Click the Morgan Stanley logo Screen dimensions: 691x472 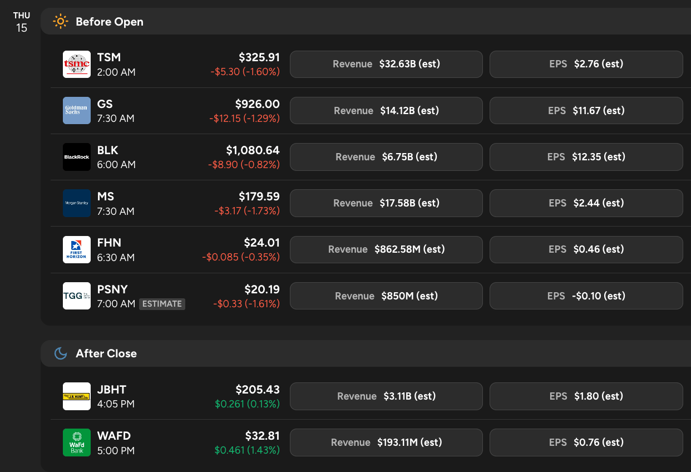tap(77, 203)
